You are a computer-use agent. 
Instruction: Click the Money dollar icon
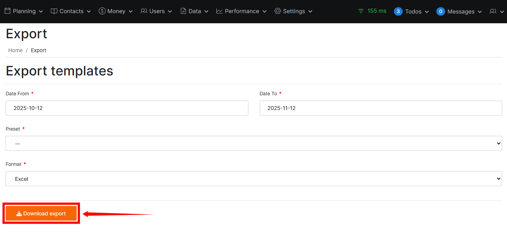(101, 11)
